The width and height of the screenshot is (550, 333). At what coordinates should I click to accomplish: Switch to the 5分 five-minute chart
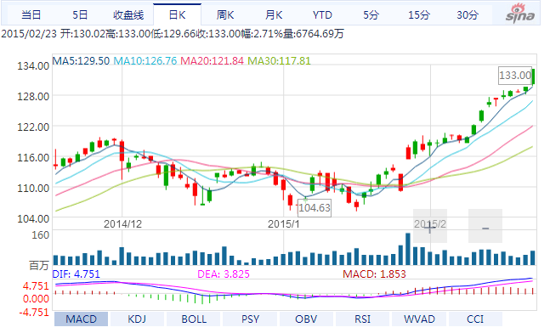(x=371, y=15)
